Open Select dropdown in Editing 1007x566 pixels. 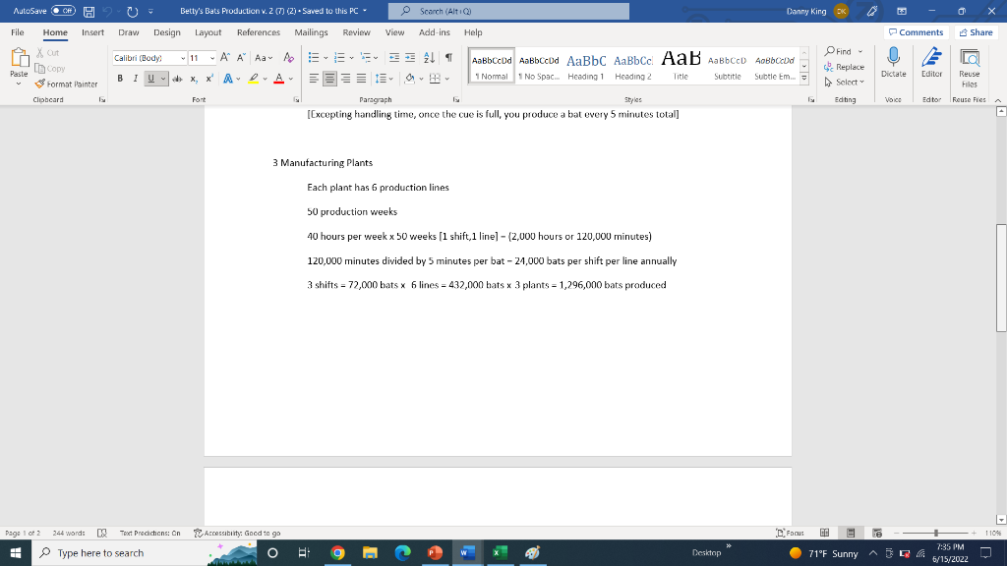coord(845,83)
